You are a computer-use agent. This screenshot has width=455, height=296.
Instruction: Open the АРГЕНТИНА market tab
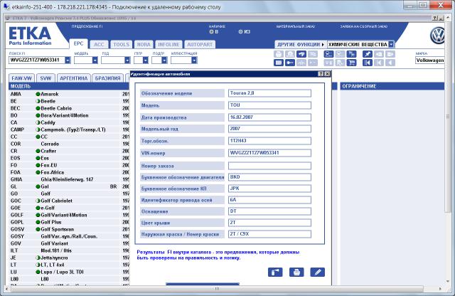click(74, 78)
